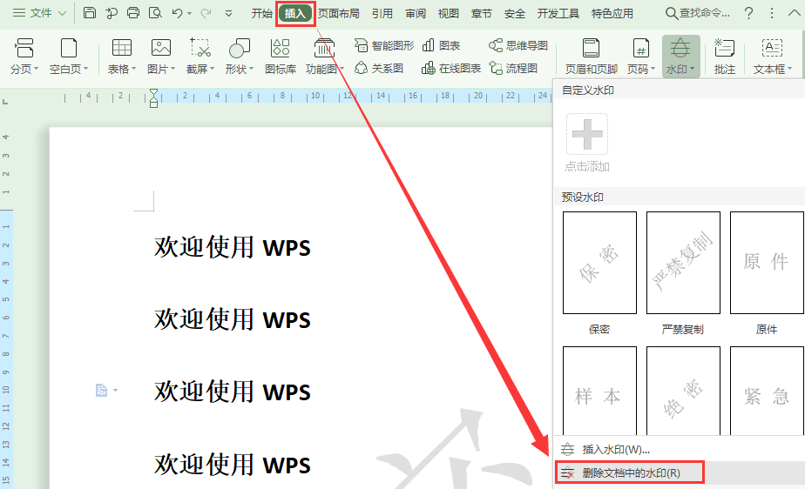Viewport: 805px width, 489px height.
Task: Open the 文件 menu
Action: [39, 13]
